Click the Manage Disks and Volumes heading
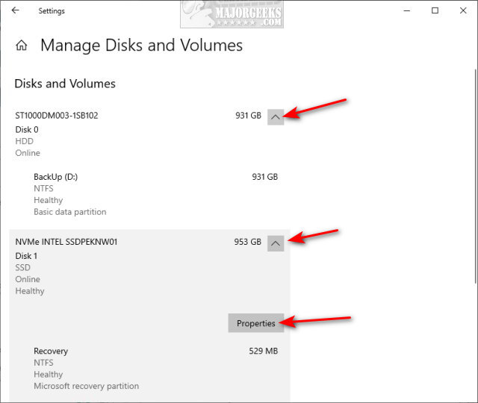478x403 pixels. pyautogui.click(x=141, y=46)
